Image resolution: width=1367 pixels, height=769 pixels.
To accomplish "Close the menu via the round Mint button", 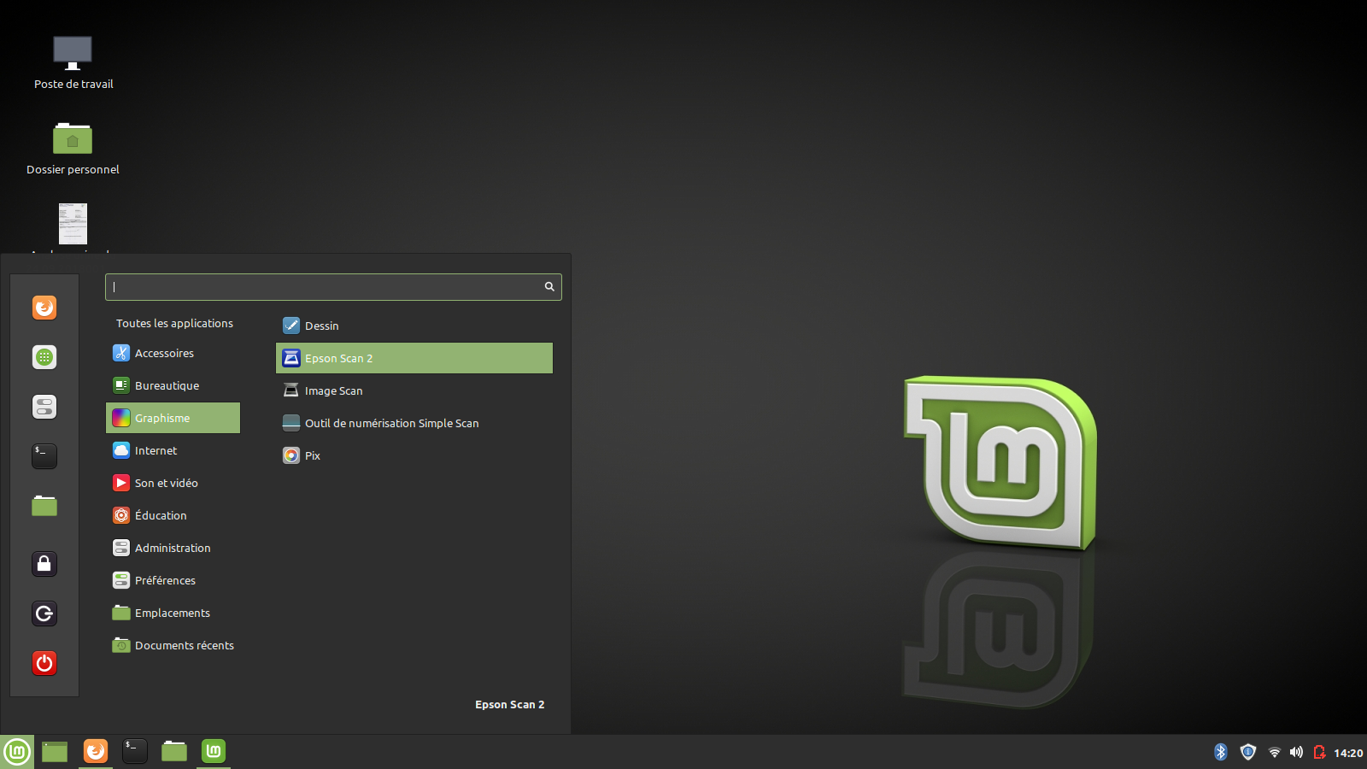I will (17, 752).
